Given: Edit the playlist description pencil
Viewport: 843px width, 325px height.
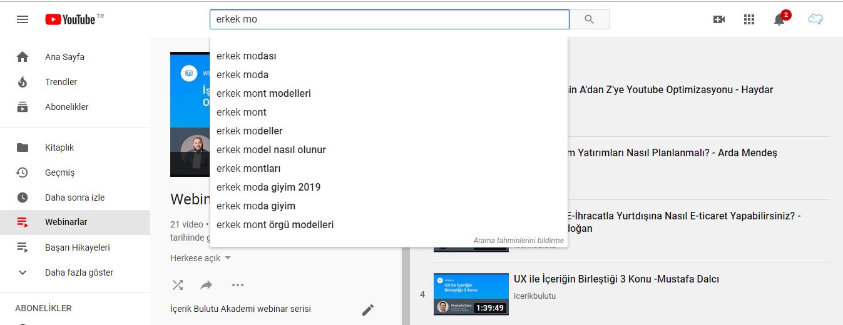Looking at the screenshot, I should [x=368, y=309].
